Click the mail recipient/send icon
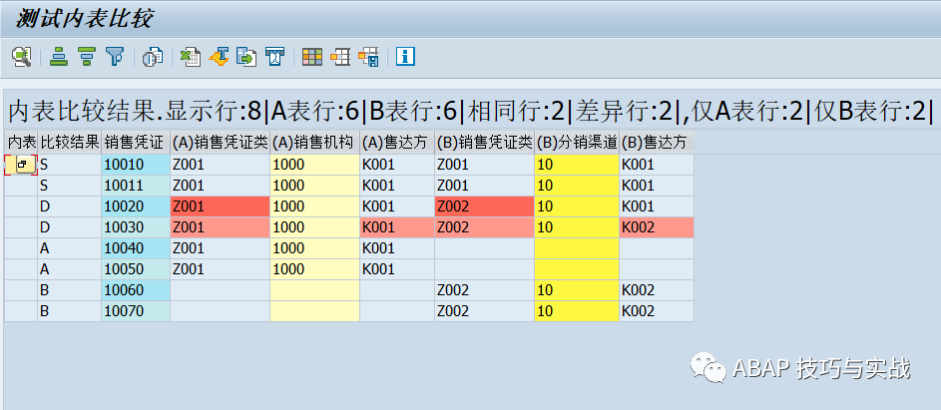The height and width of the screenshot is (410, 941). 274,57
